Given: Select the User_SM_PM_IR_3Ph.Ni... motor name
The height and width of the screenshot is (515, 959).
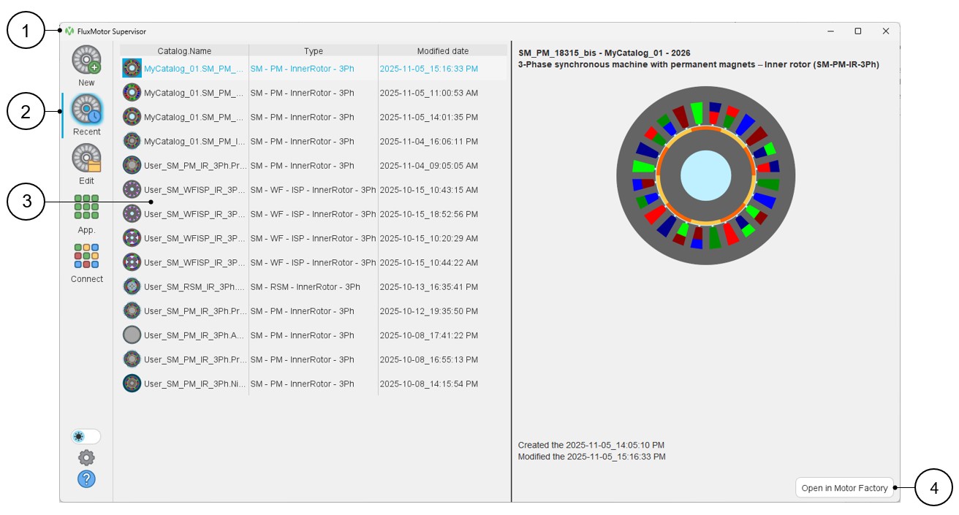Looking at the screenshot, I should pyautogui.click(x=194, y=384).
